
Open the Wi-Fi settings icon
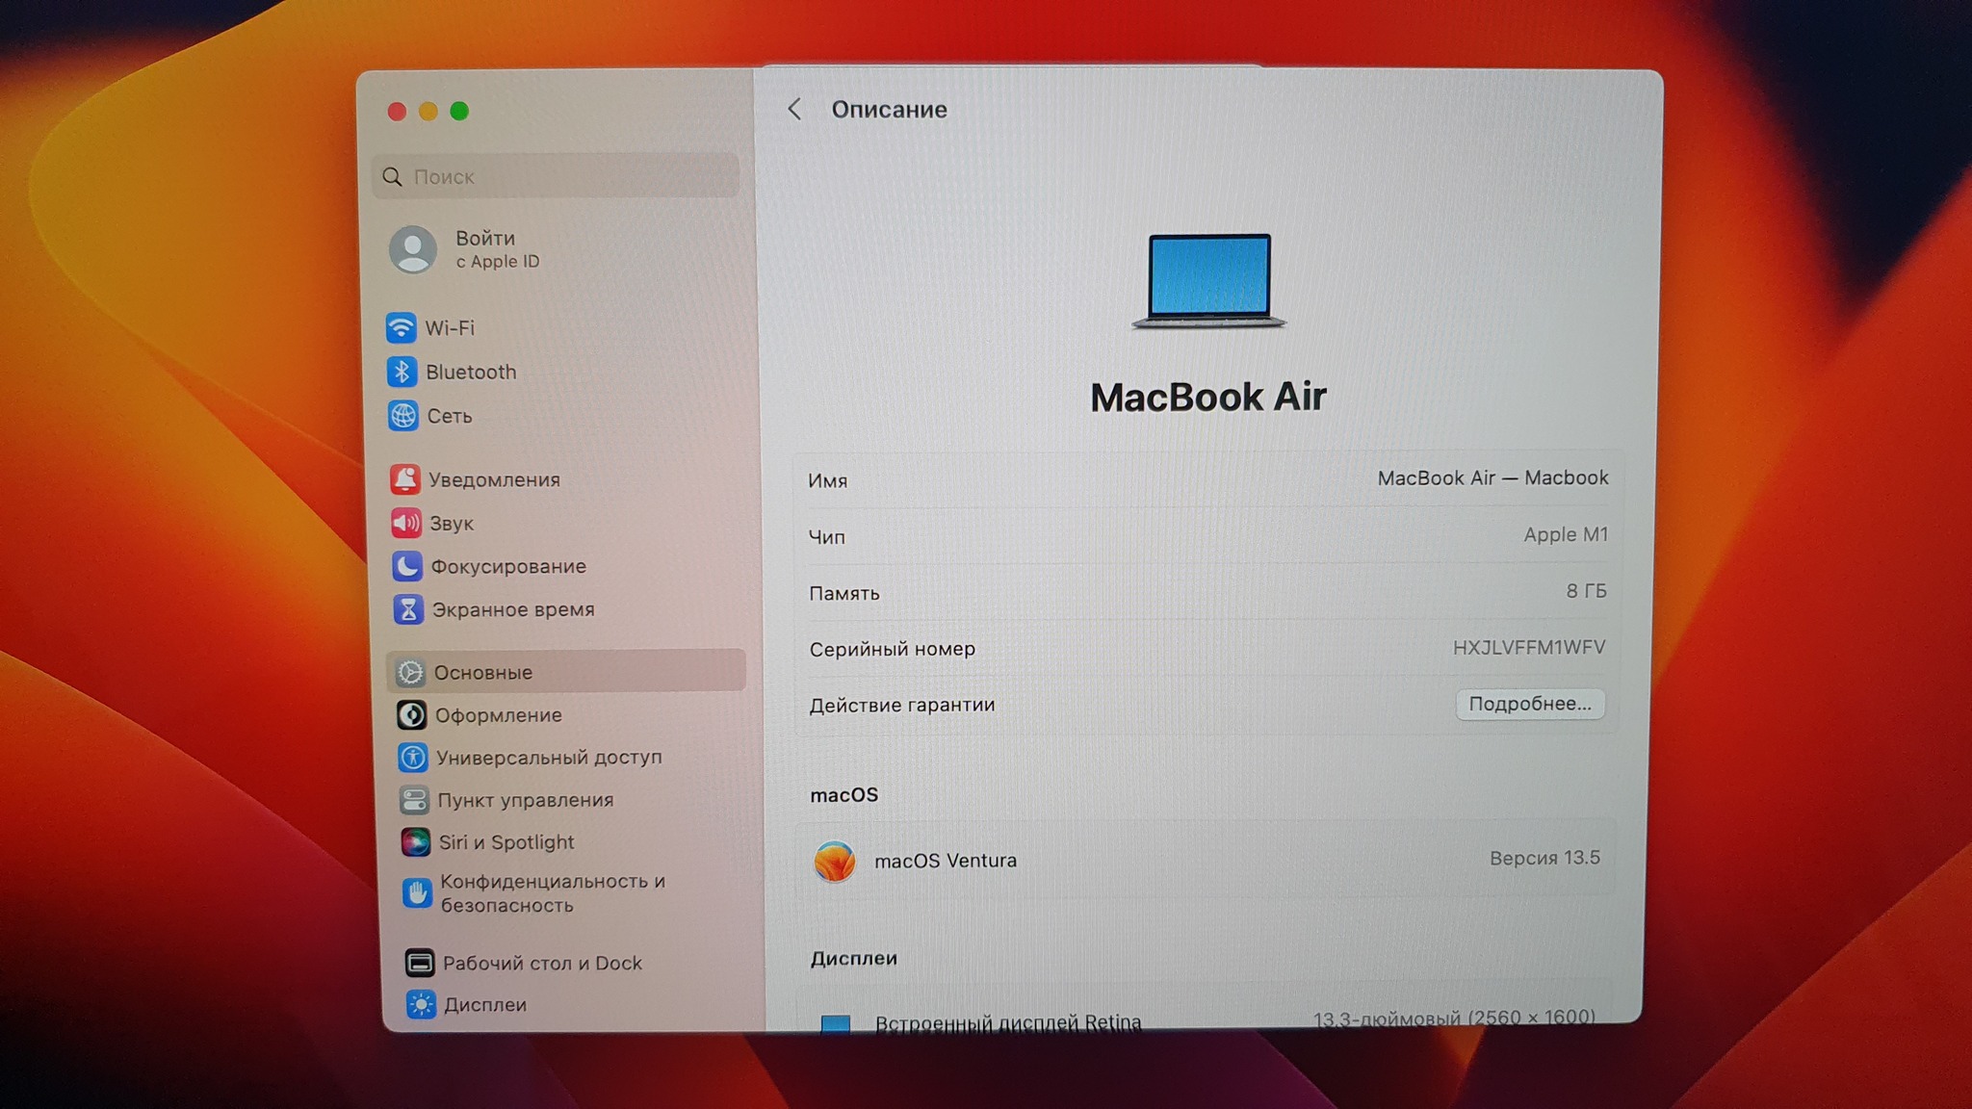point(402,327)
